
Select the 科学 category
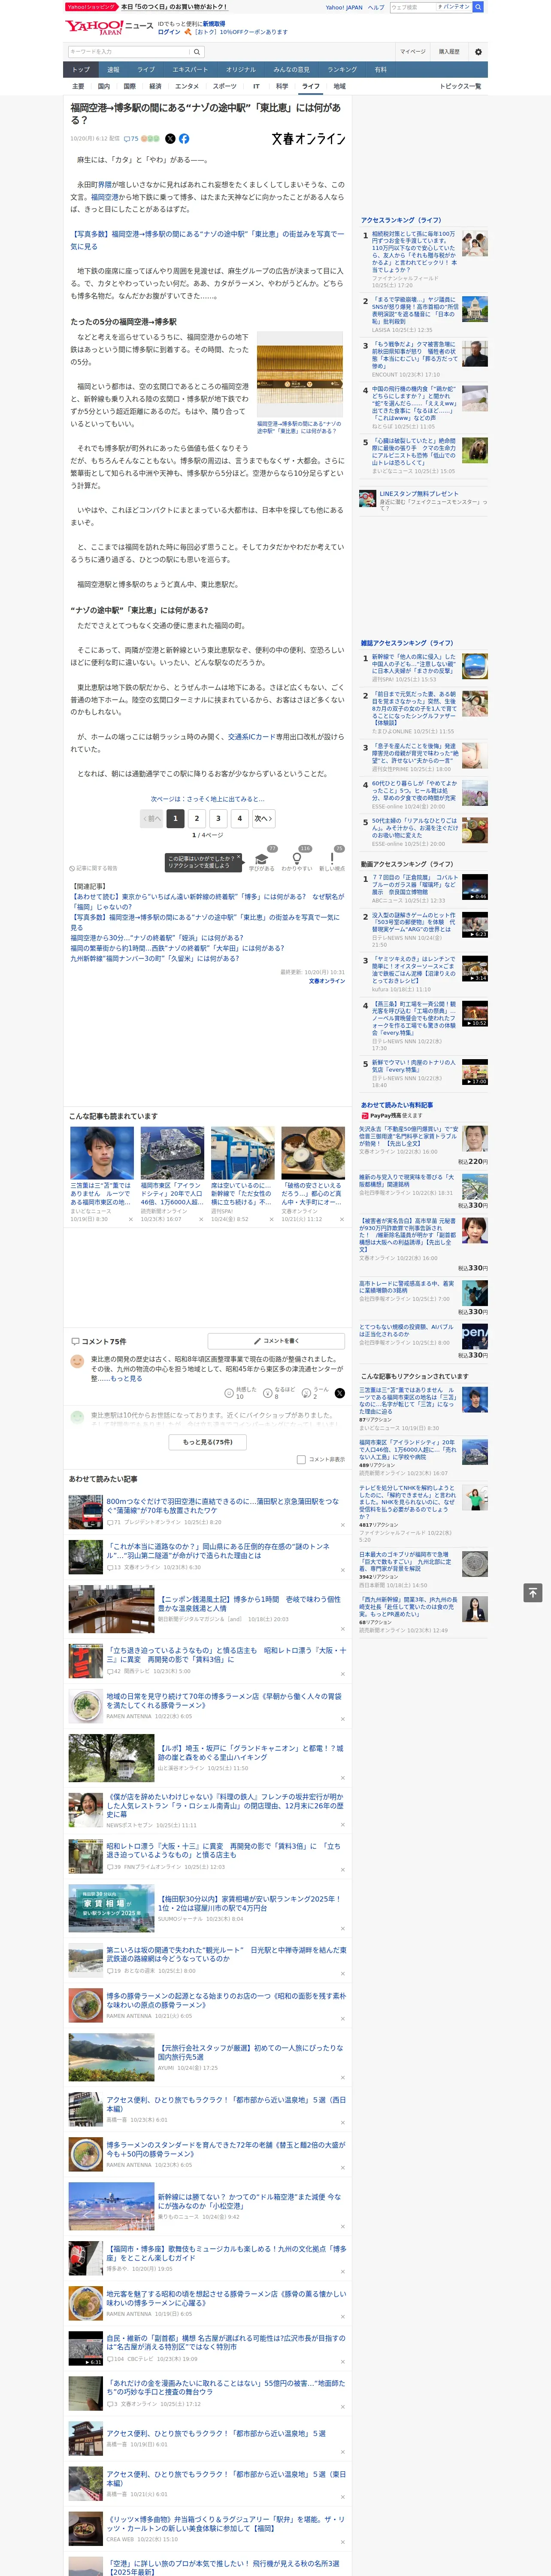click(282, 86)
